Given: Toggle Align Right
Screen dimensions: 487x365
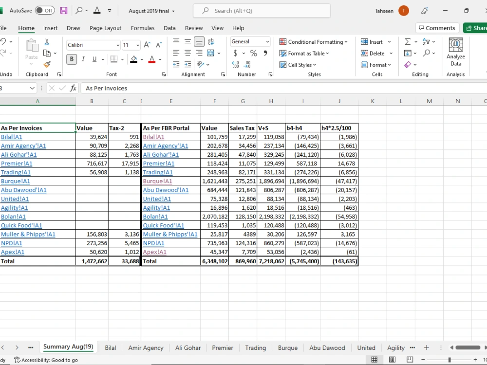Looking at the screenshot, I should (x=199, y=53).
